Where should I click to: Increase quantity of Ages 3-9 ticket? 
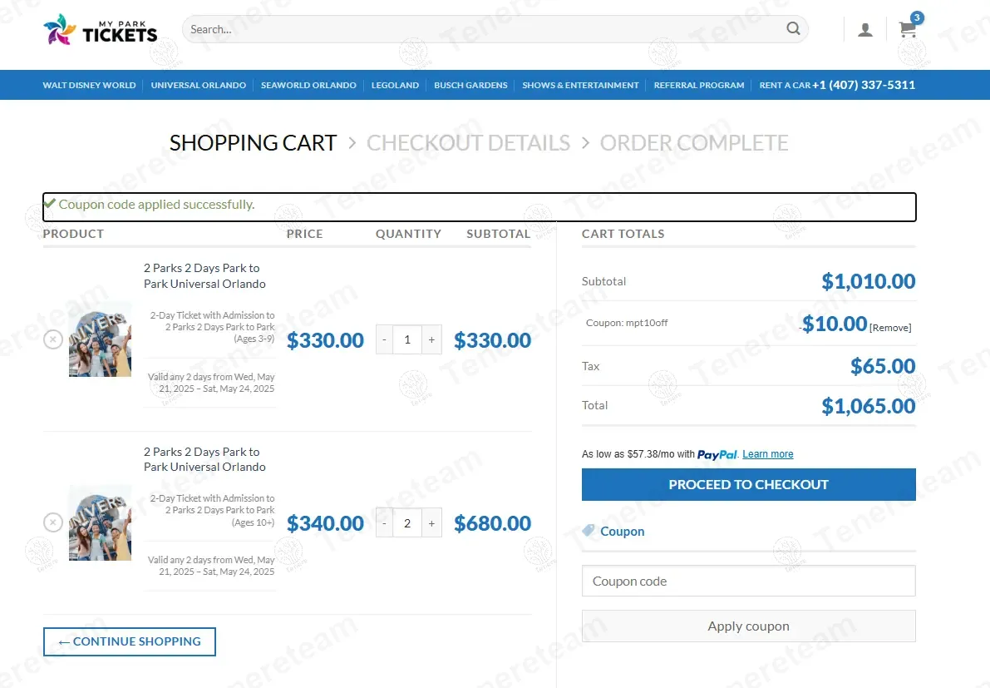tap(431, 339)
